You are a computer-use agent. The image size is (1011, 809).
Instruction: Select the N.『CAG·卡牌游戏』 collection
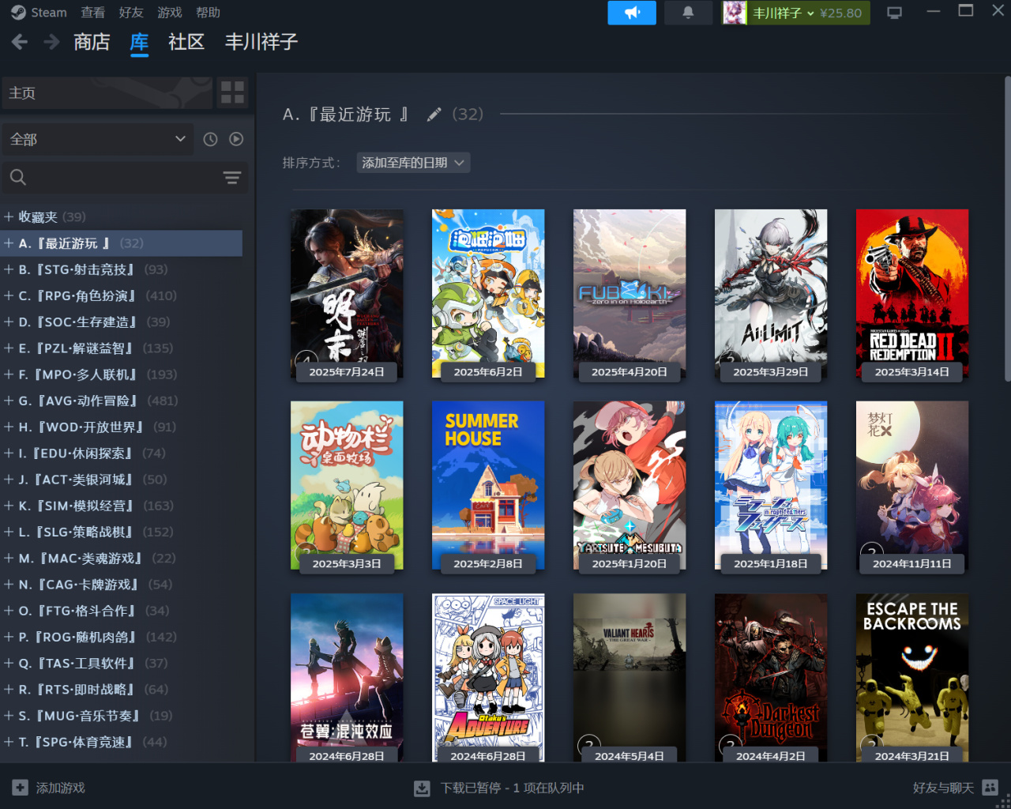click(x=122, y=585)
